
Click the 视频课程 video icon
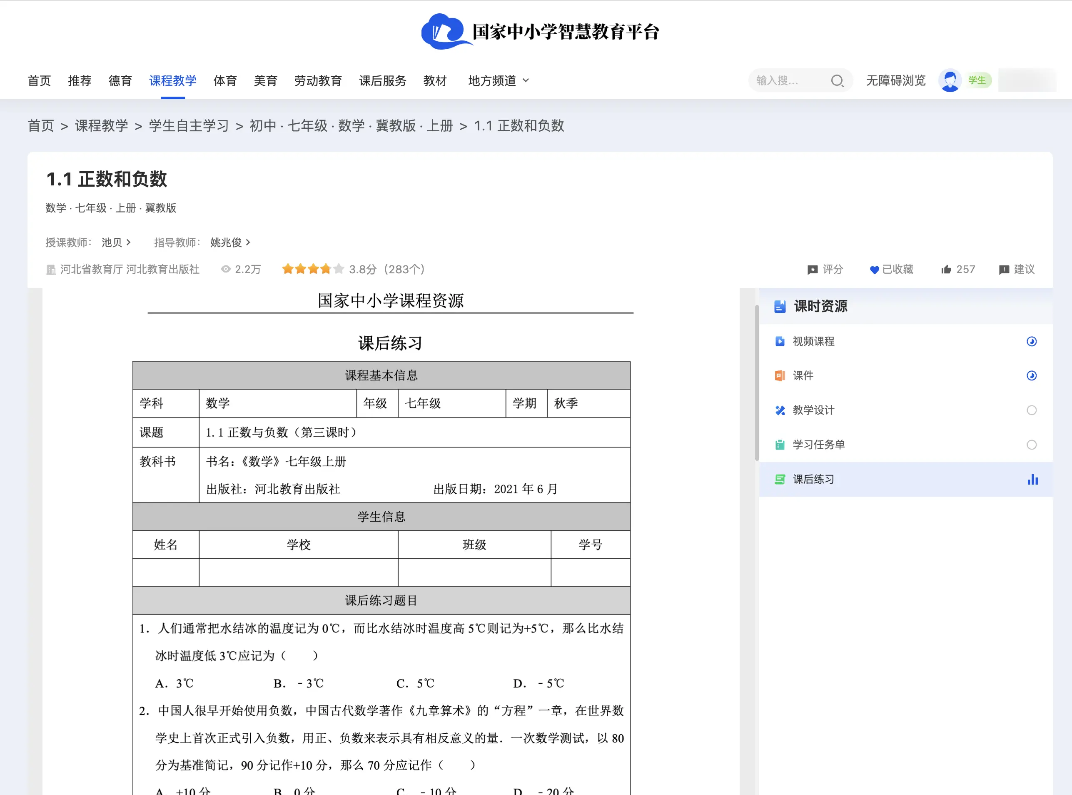coord(780,341)
